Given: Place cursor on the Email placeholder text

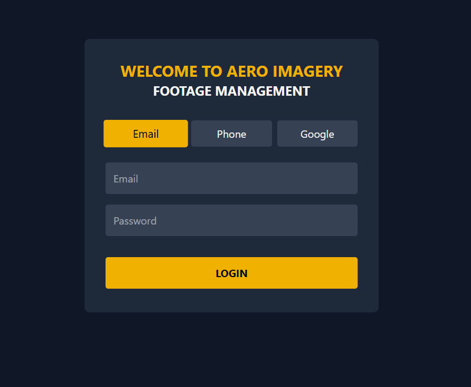Looking at the screenshot, I should 126,179.
